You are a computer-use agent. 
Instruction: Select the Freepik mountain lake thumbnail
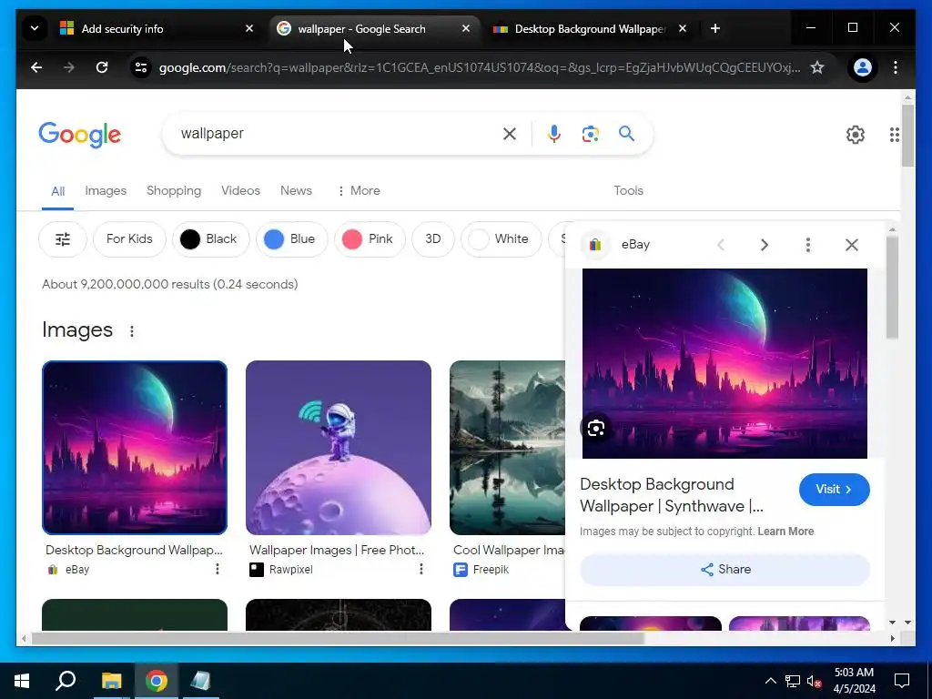(507, 448)
